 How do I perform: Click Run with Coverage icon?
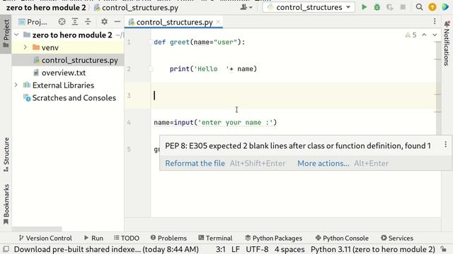coord(389,7)
